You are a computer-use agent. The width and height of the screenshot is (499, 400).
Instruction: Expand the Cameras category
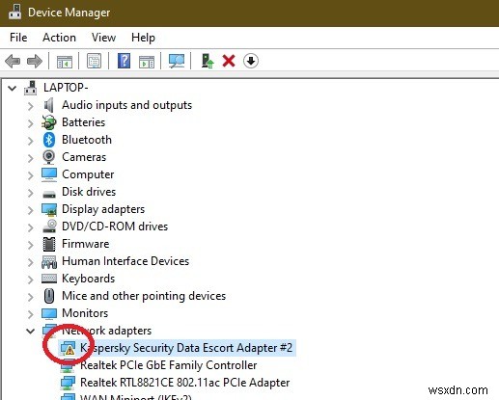[31, 158]
